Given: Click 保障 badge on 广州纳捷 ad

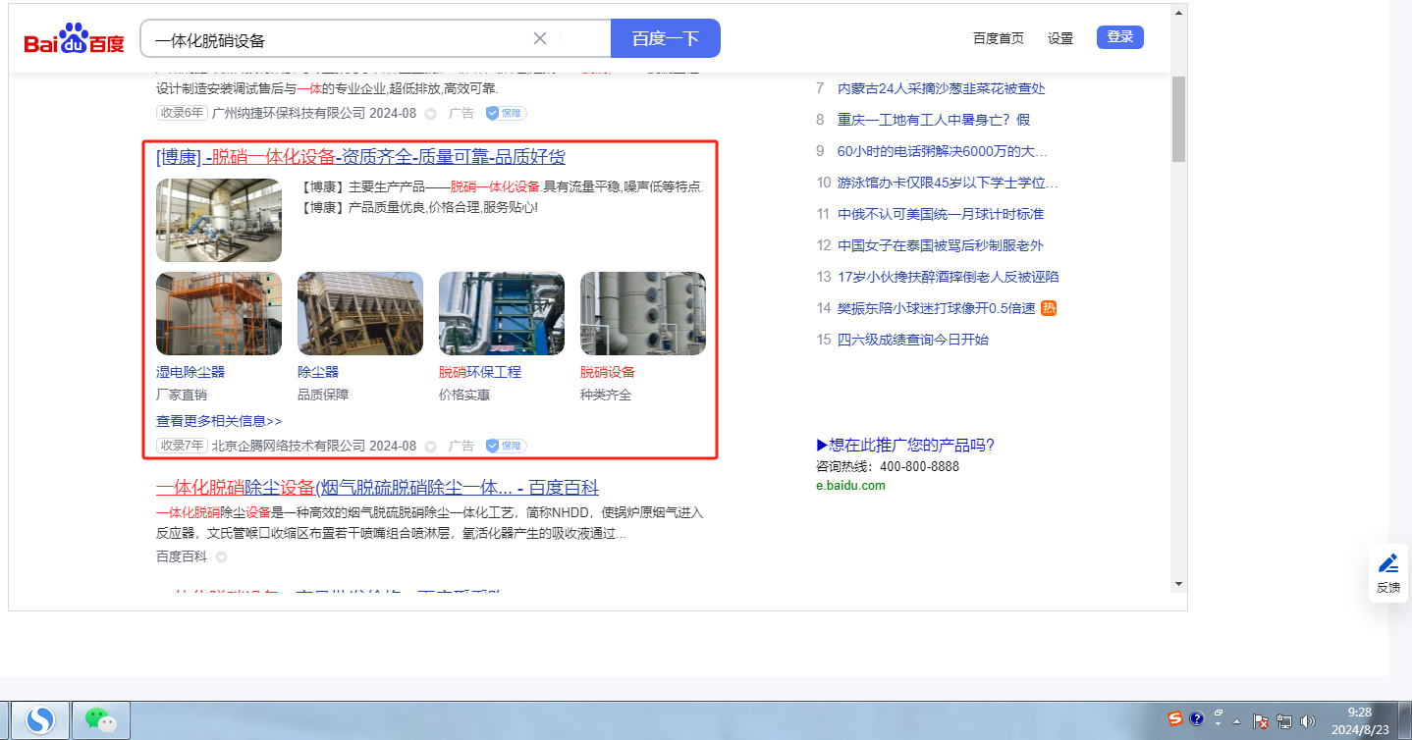Looking at the screenshot, I should point(506,114).
